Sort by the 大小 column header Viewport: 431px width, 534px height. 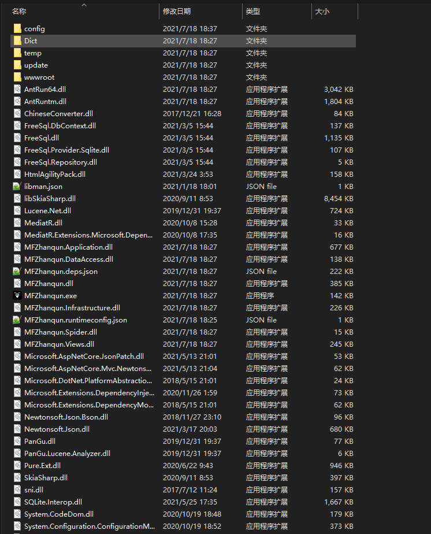coord(322,11)
